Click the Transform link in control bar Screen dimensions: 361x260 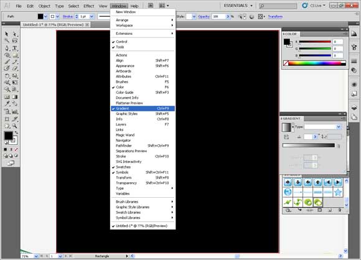(275, 17)
